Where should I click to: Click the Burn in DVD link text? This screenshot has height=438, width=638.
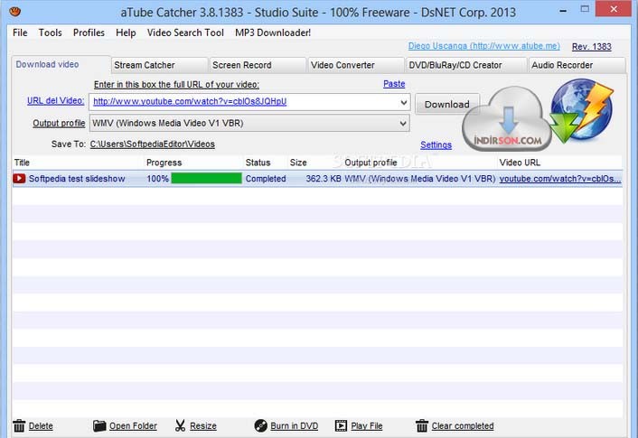[295, 425]
